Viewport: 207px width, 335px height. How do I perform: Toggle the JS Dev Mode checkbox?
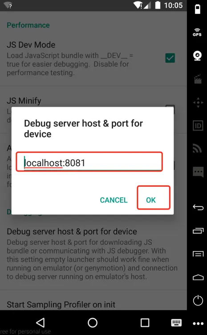pyautogui.click(x=170, y=58)
